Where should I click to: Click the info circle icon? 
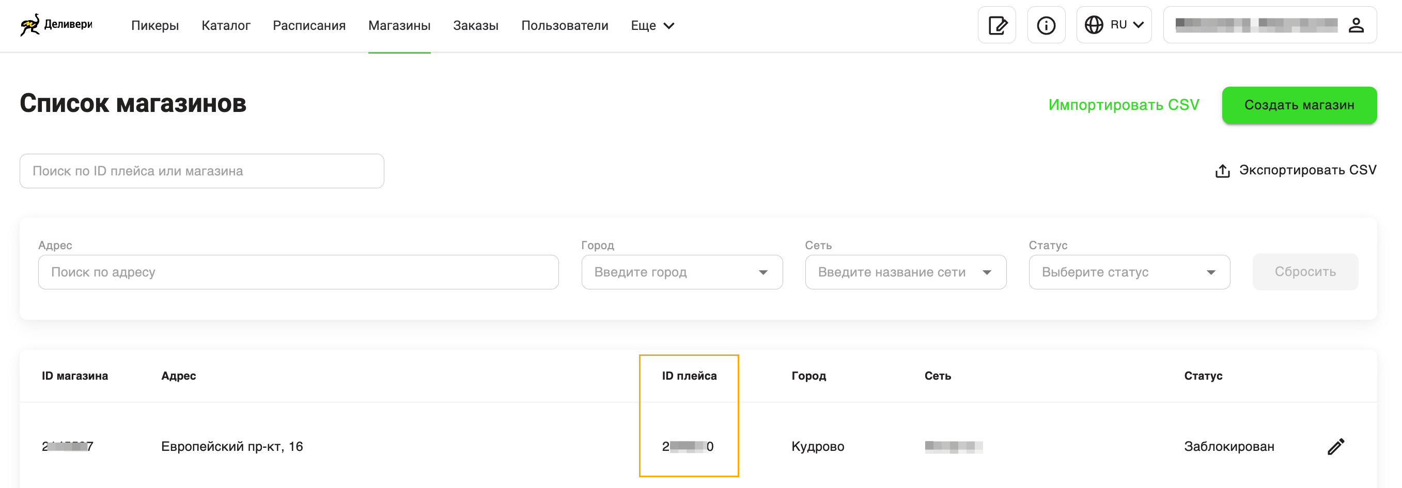1046,25
